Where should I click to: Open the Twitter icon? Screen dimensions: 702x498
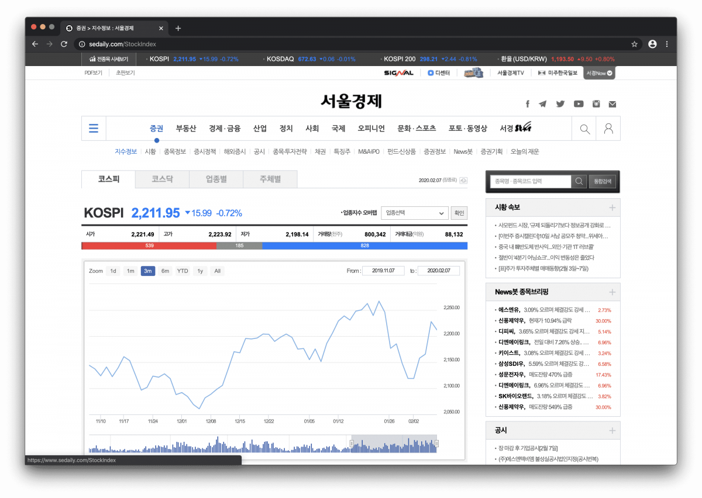point(560,104)
